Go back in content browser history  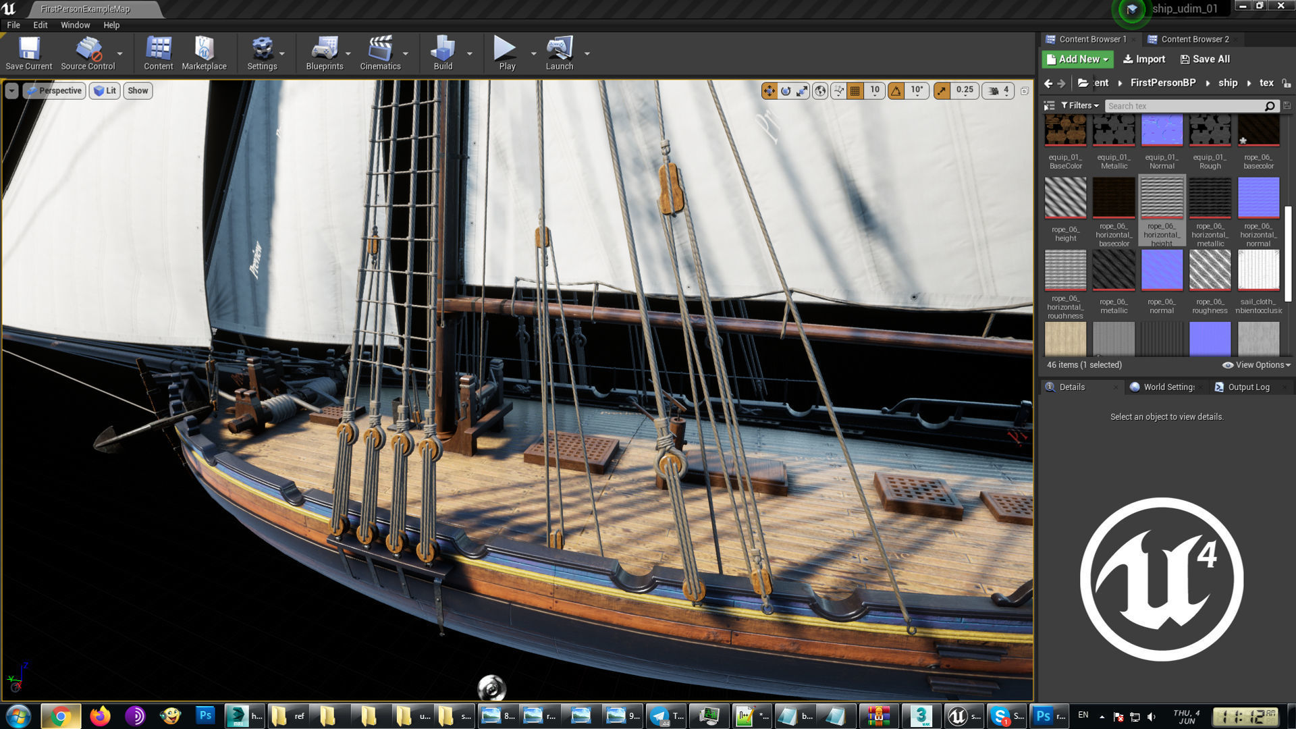click(x=1048, y=83)
